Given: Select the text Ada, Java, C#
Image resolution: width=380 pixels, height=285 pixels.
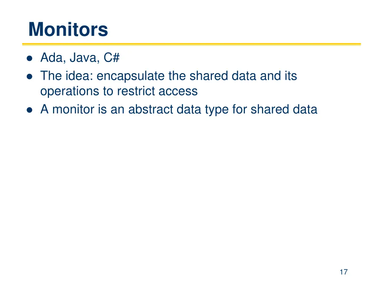Looking at the screenshot, I should 80,58.
